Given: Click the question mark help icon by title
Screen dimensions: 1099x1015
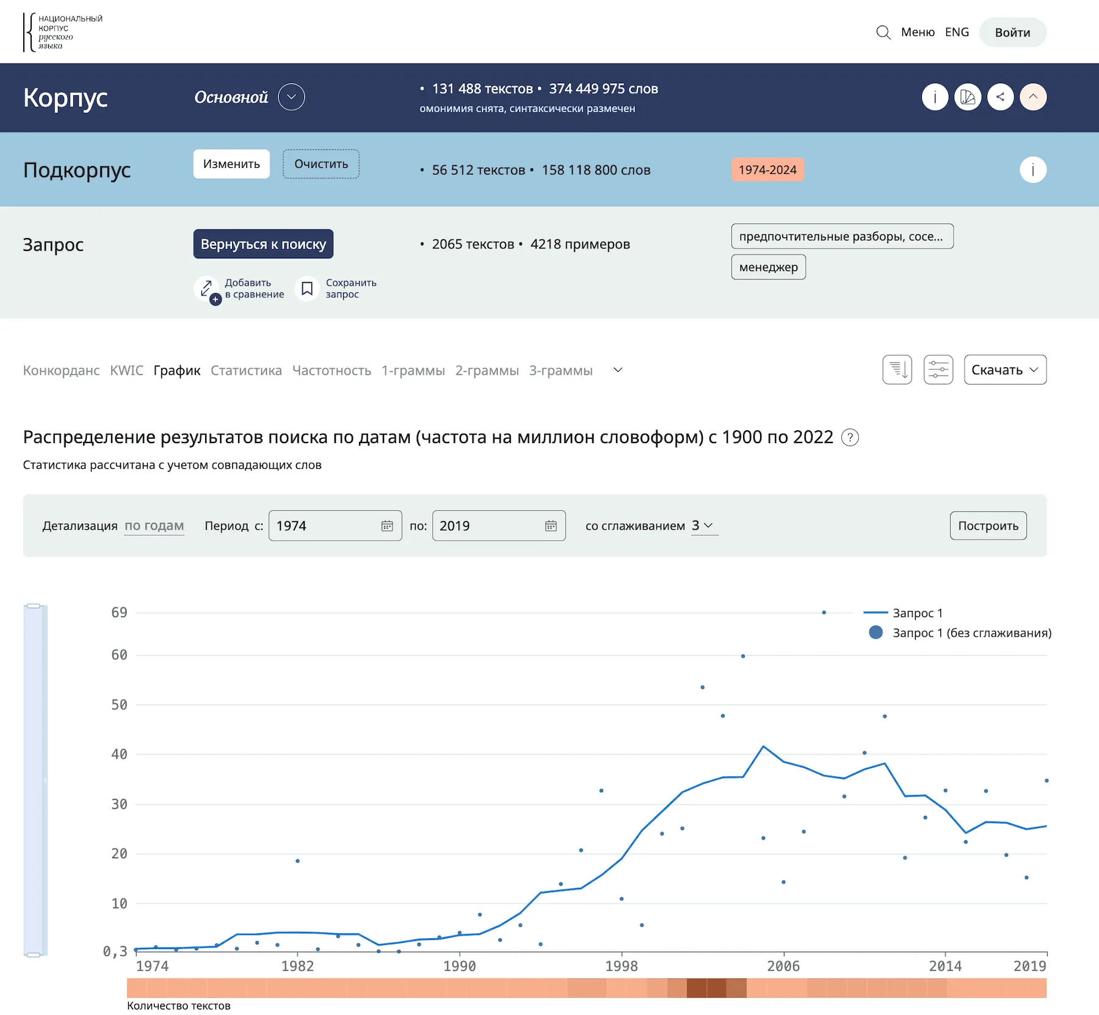Looking at the screenshot, I should tap(850, 438).
